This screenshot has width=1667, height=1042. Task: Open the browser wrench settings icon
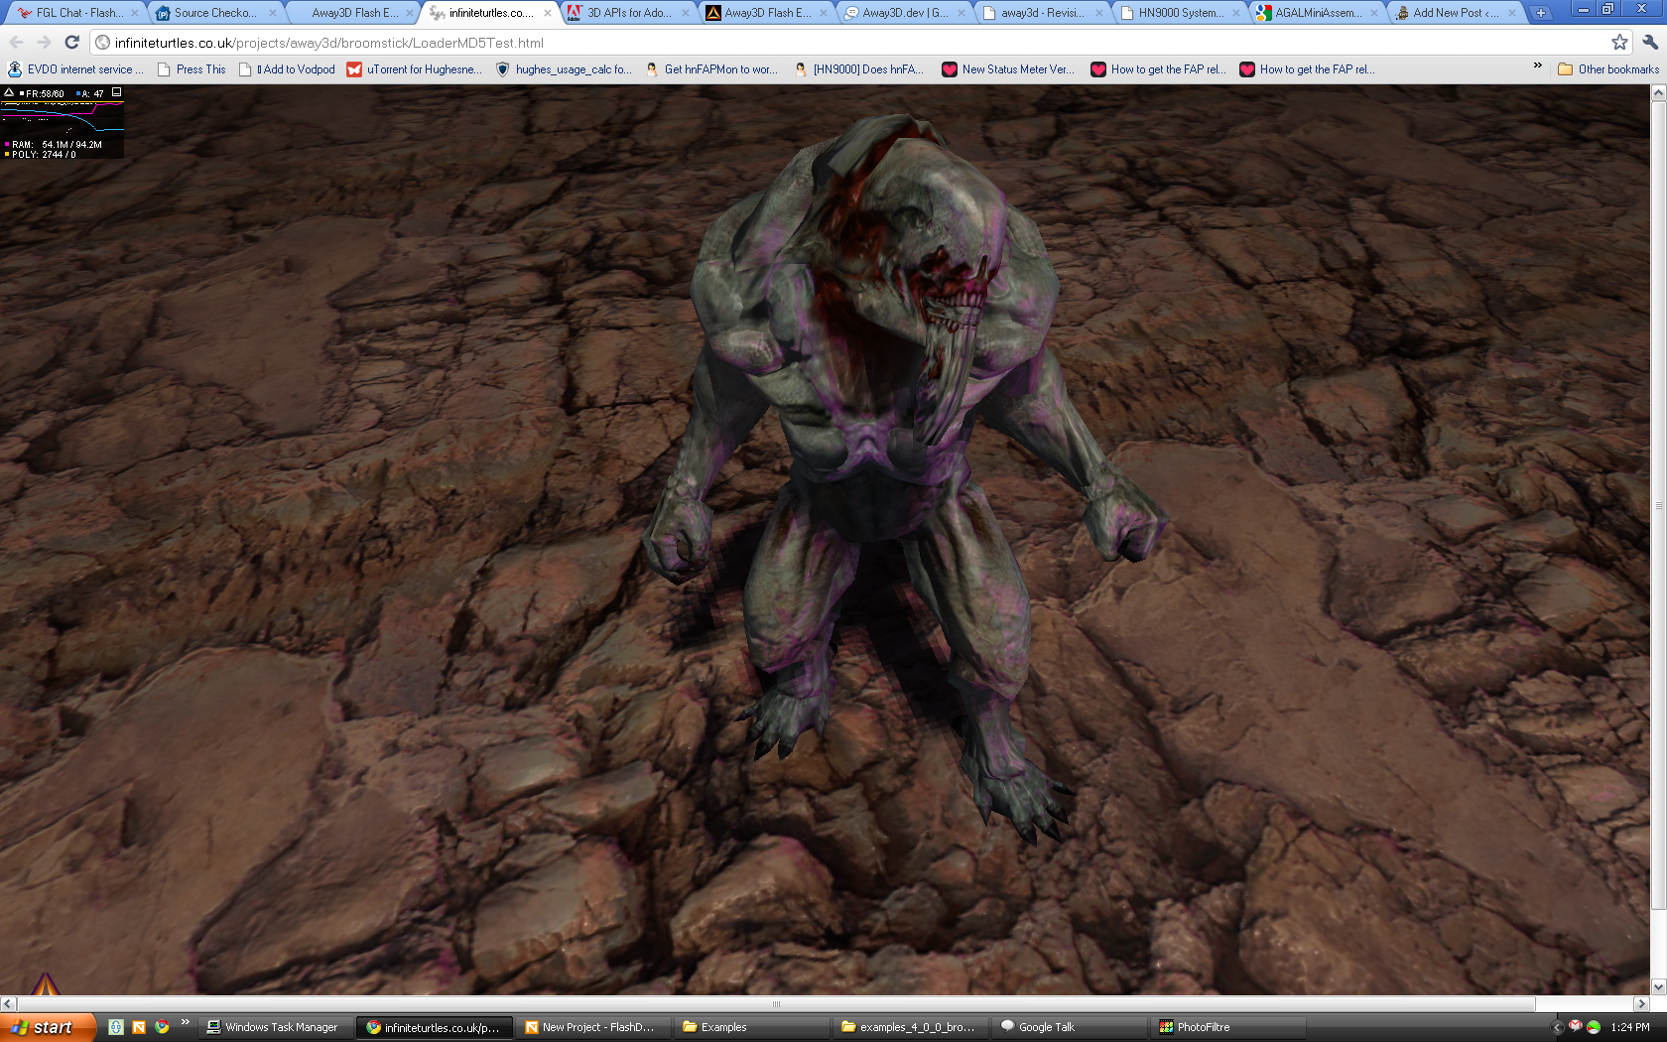click(1649, 44)
